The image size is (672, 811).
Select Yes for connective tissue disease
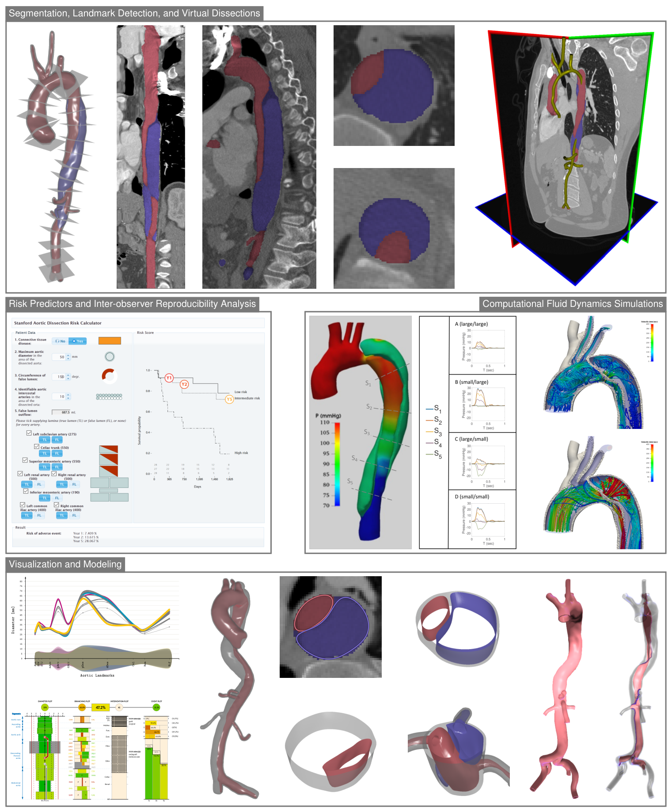(78, 341)
